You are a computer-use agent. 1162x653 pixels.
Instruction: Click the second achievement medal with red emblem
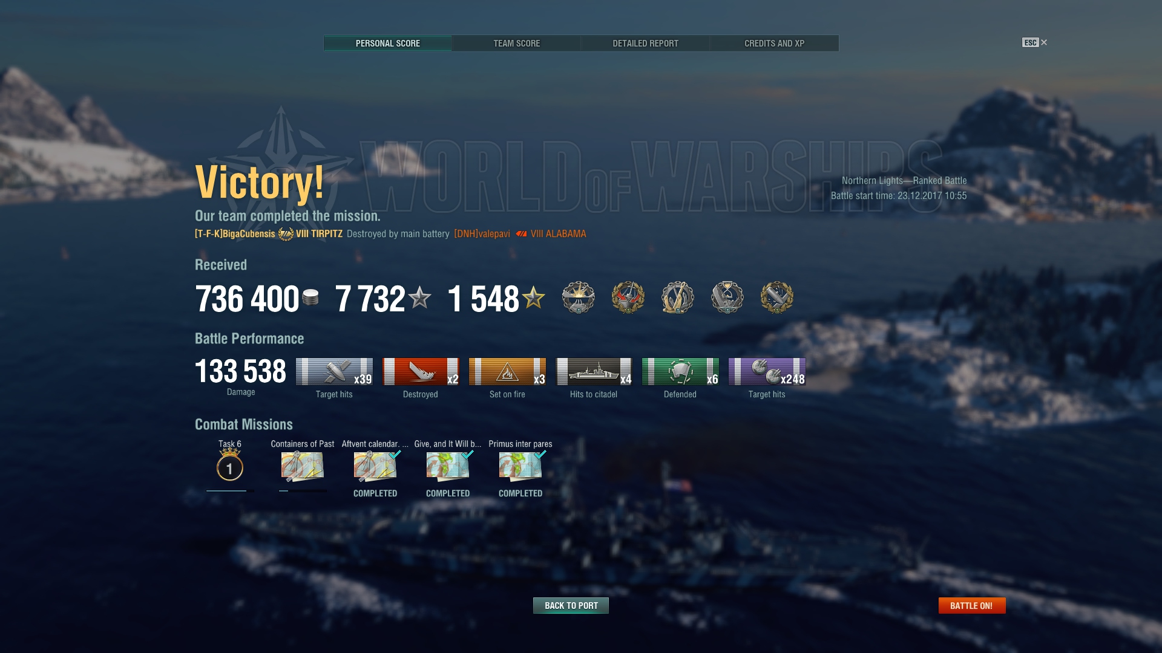(628, 297)
